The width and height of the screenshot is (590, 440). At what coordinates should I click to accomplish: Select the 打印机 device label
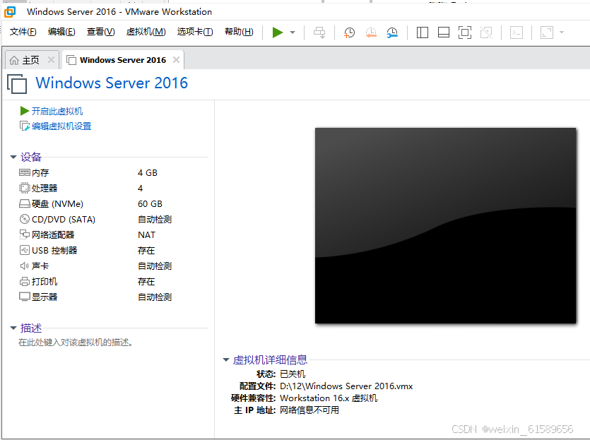point(45,281)
